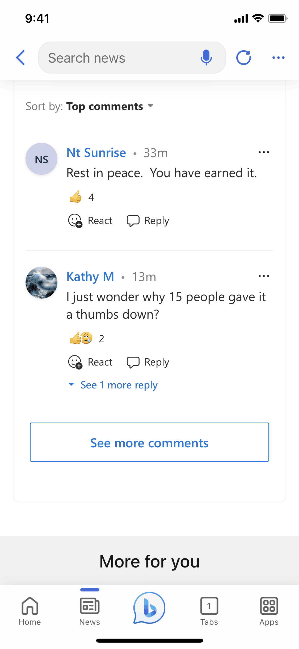The width and height of the screenshot is (299, 649).
Task: View thumbs up reactions on Nt Sunrise's comment
Action: (81, 197)
